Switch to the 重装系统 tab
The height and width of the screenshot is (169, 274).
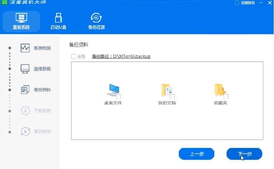(21, 21)
